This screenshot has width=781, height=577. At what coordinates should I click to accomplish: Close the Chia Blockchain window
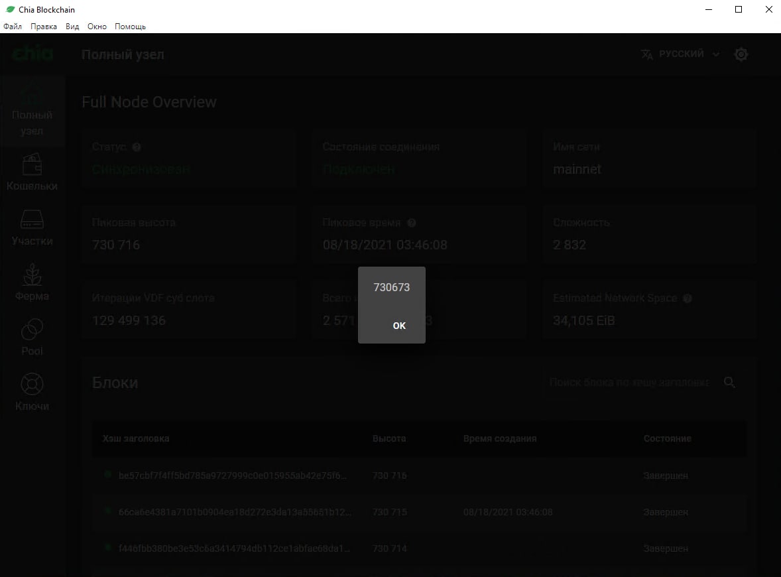point(768,9)
